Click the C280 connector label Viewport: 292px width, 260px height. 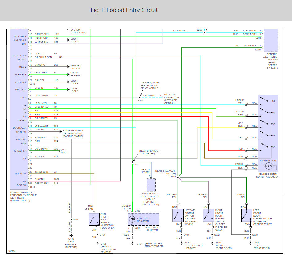pyautogui.click(x=258, y=49)
